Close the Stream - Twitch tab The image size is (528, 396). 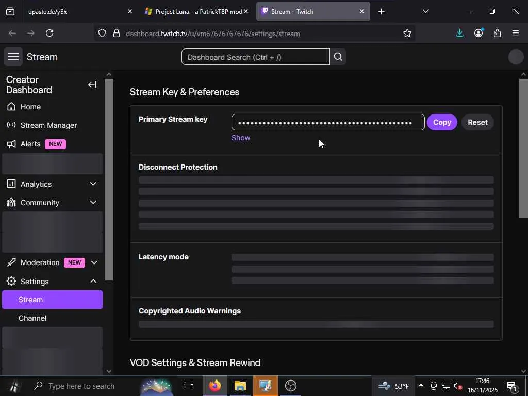[361, 11]
